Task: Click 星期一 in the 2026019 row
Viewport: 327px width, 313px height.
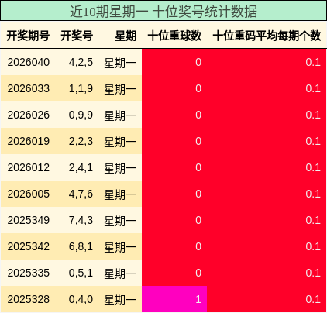Action: coord(120,142)
